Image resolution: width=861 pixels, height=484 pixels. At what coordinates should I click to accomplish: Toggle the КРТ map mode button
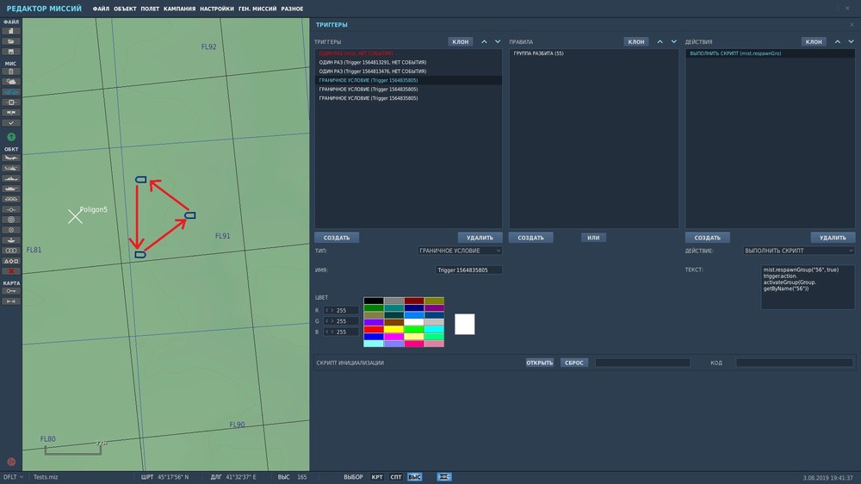pos(377,476)
